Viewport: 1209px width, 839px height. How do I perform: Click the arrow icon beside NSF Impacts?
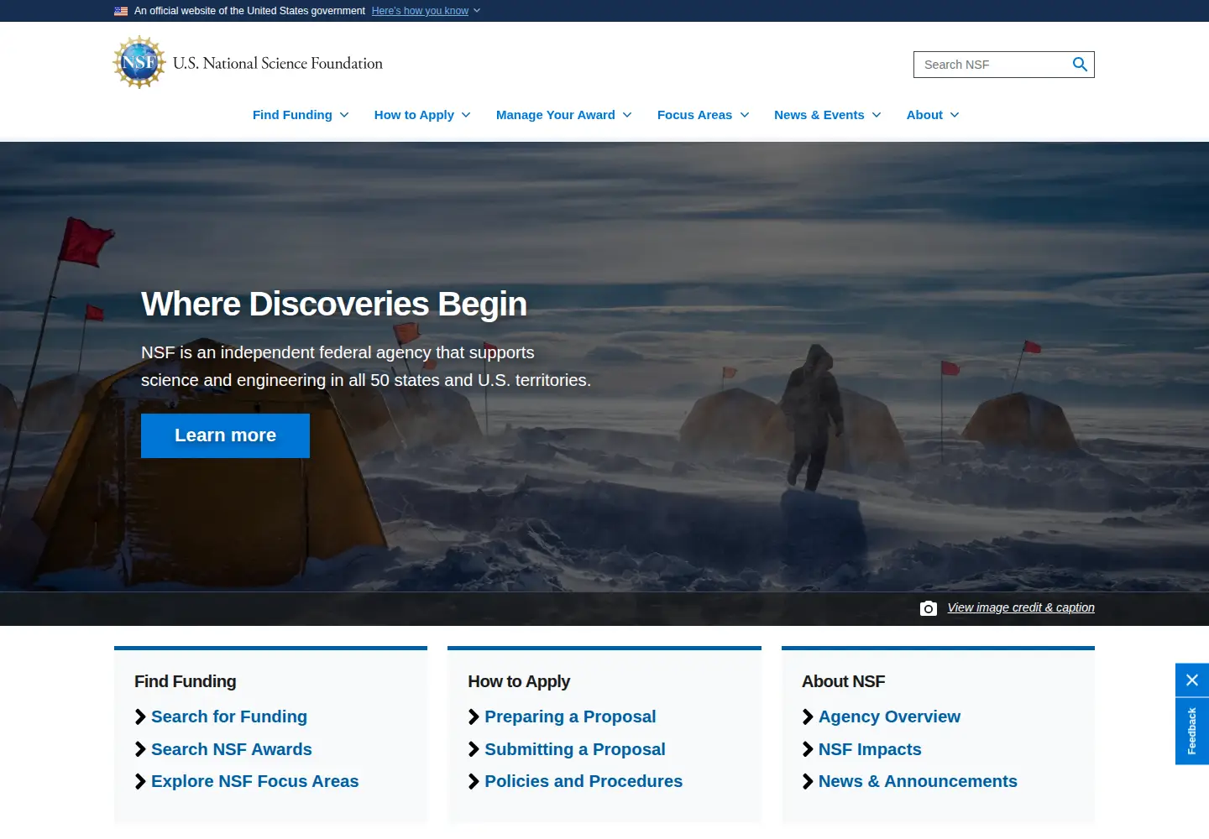[x=808, y=749]
